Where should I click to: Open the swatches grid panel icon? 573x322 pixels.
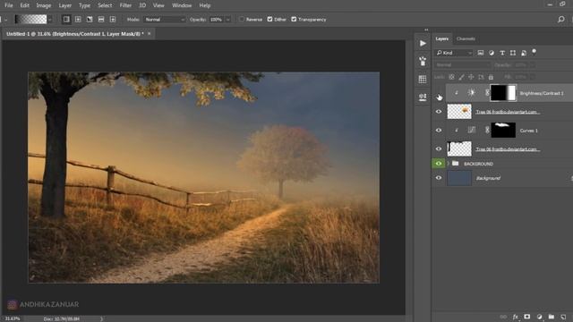click(423, 80)
